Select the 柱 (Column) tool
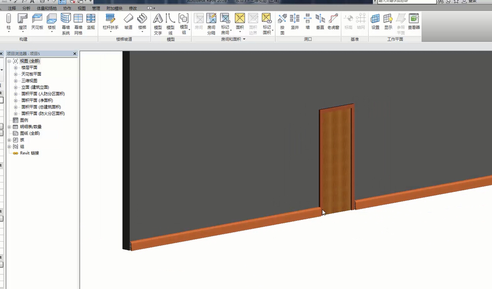This screenshot has width=492, height=289. [8, 23]
